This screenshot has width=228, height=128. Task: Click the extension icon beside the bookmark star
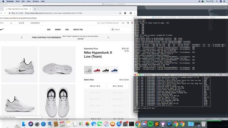[x=125, y=13]
